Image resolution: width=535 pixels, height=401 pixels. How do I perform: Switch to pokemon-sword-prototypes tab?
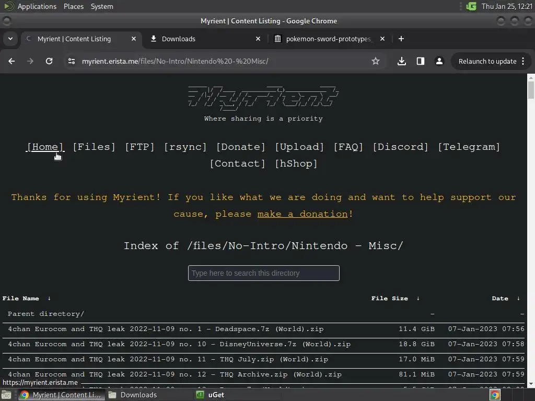[328, 39]
